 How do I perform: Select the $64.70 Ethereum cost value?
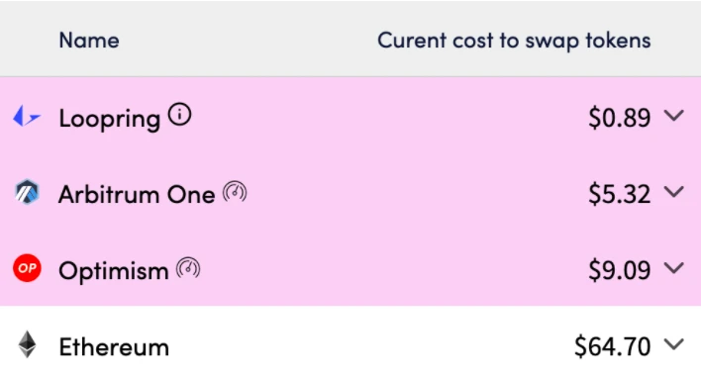coord(613,346)
